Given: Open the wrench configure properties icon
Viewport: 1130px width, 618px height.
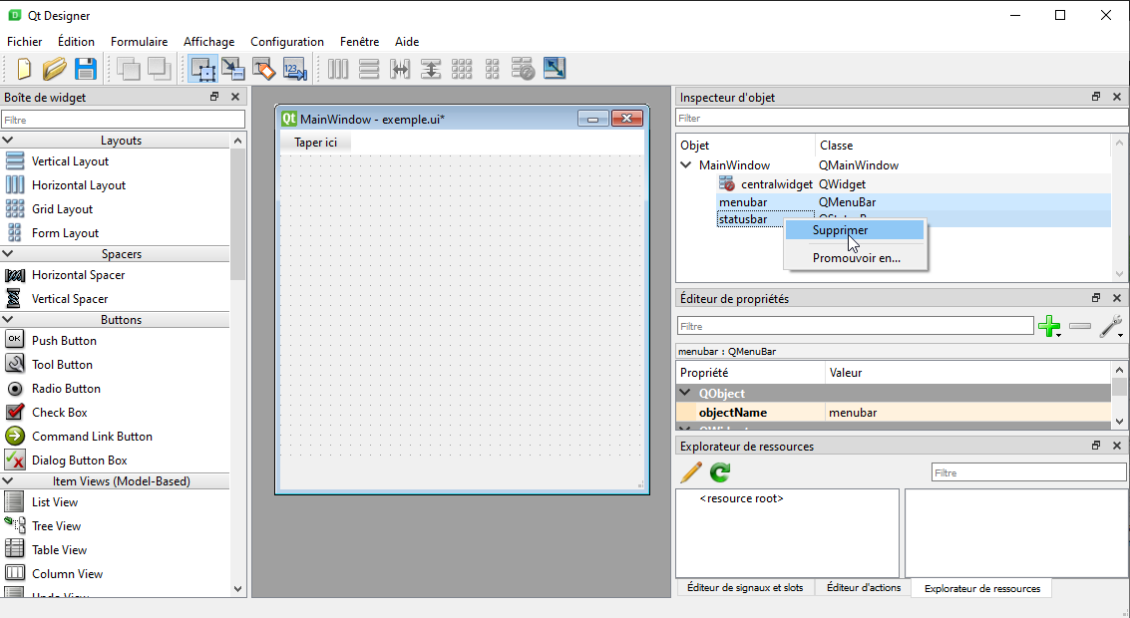Looking at the screenshot, I should pos(1111,326).
